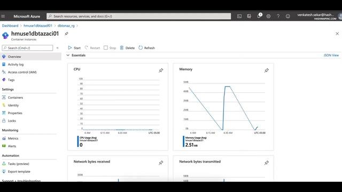Focus the global search resources box
342x192 pixels.
pos(139,17)
